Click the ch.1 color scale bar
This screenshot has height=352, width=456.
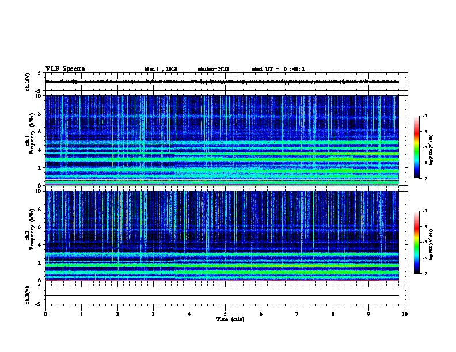(x=416, y=147)
